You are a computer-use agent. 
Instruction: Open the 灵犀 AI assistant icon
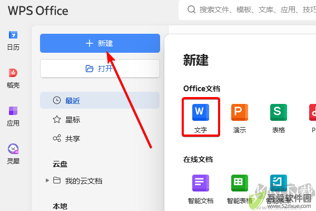(13, 154)
